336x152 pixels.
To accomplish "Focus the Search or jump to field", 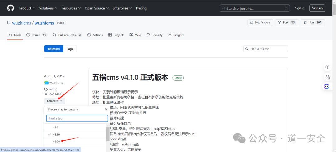I will pos(255,8).
